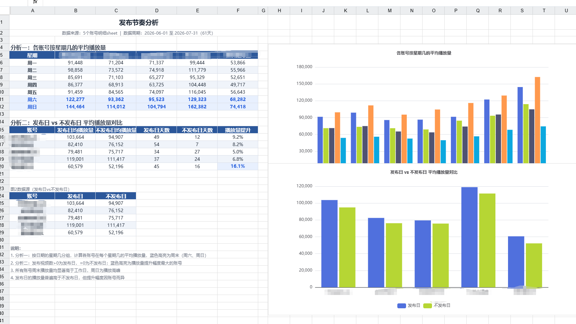Screen dimensions: 576x324
Task: Select the highlighted 16.1% cell
Action: tap(238, 166)
